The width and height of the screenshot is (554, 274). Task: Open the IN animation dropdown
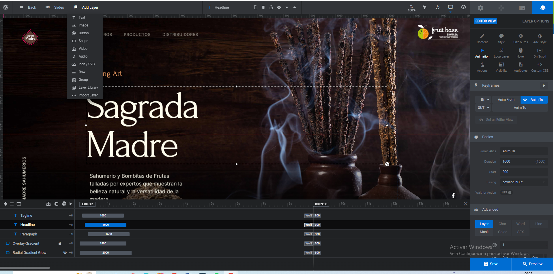484,100
